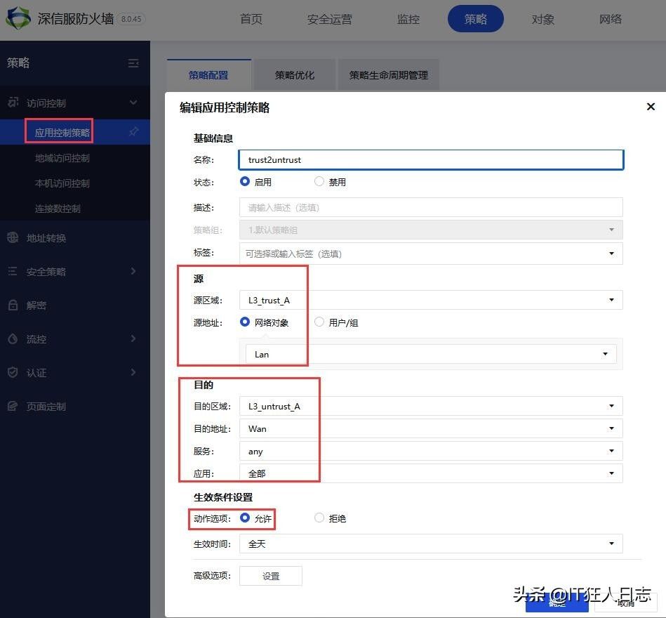Switch to the 策略优化 tab
The height and width of the screenshot is (618, 666).
[294, 75]
